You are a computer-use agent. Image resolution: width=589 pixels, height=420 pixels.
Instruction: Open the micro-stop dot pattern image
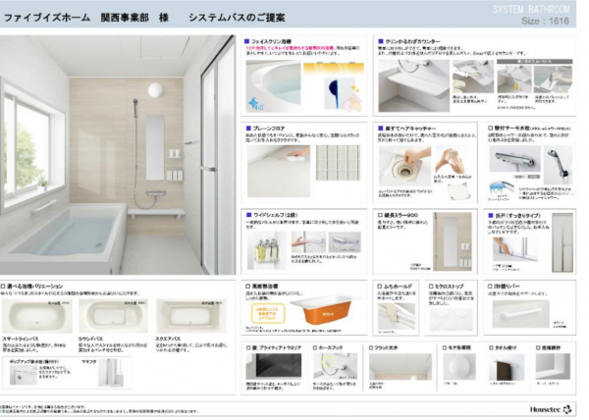coord(452,320)
